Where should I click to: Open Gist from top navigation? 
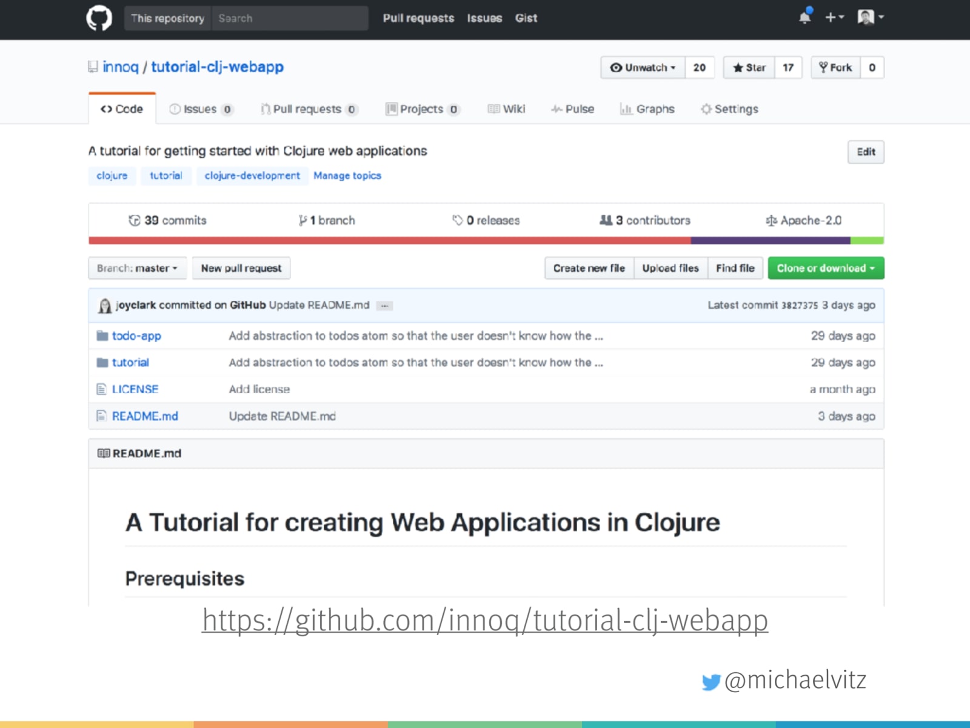tap(526, 18)
